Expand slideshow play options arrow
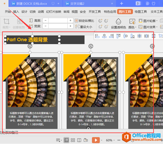The image size is (163, 144). pyautogui.click(x=102, y=140)
